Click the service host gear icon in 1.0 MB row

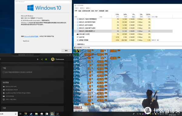[x=78, y=19]
